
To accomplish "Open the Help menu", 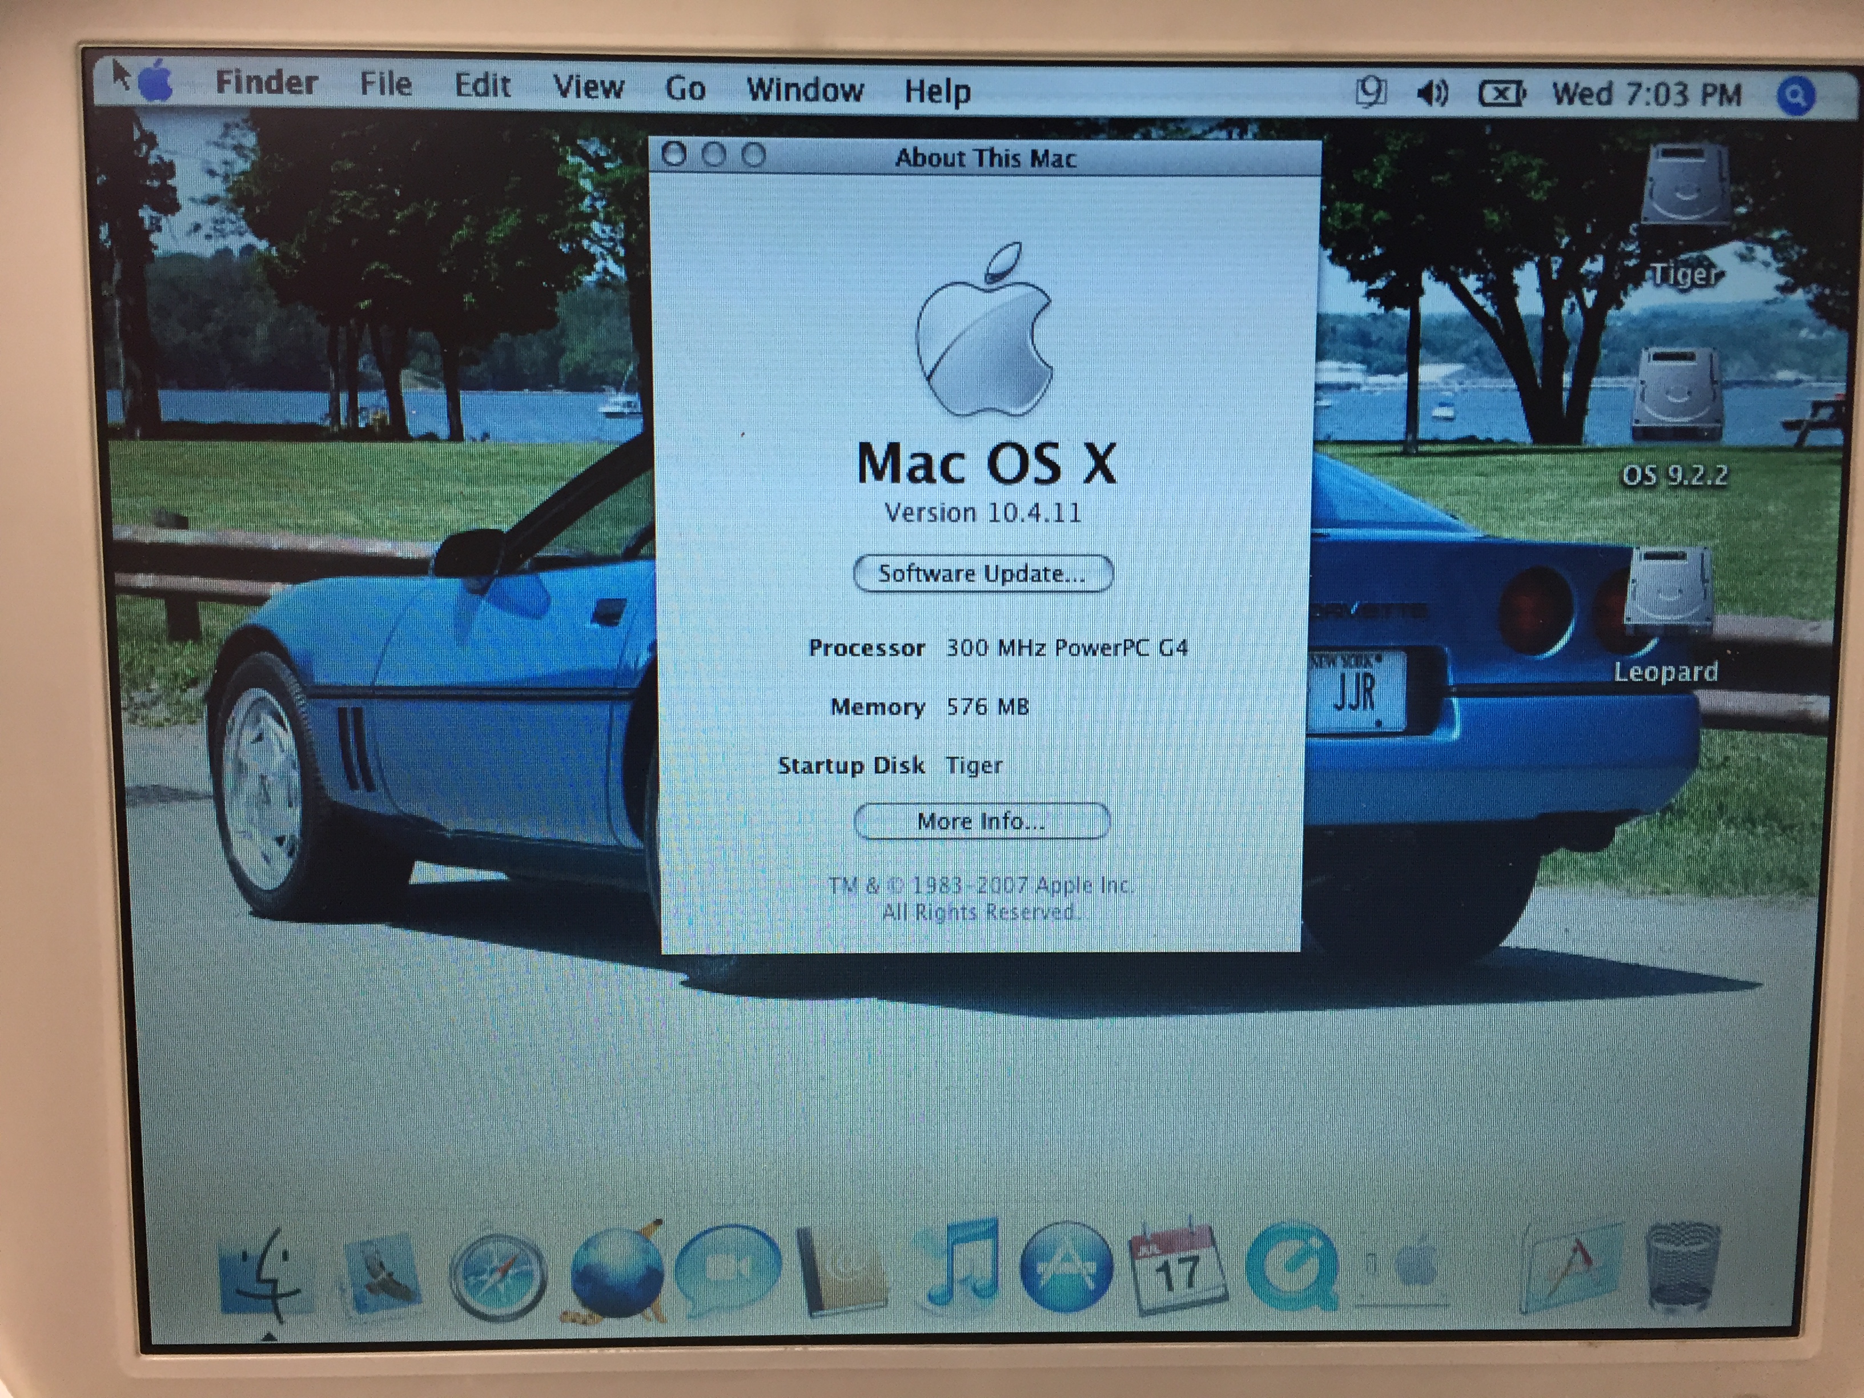I will tap(937, 92).
